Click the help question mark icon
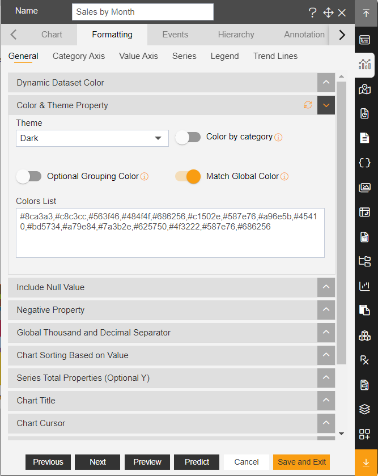 tap(312, 12)
